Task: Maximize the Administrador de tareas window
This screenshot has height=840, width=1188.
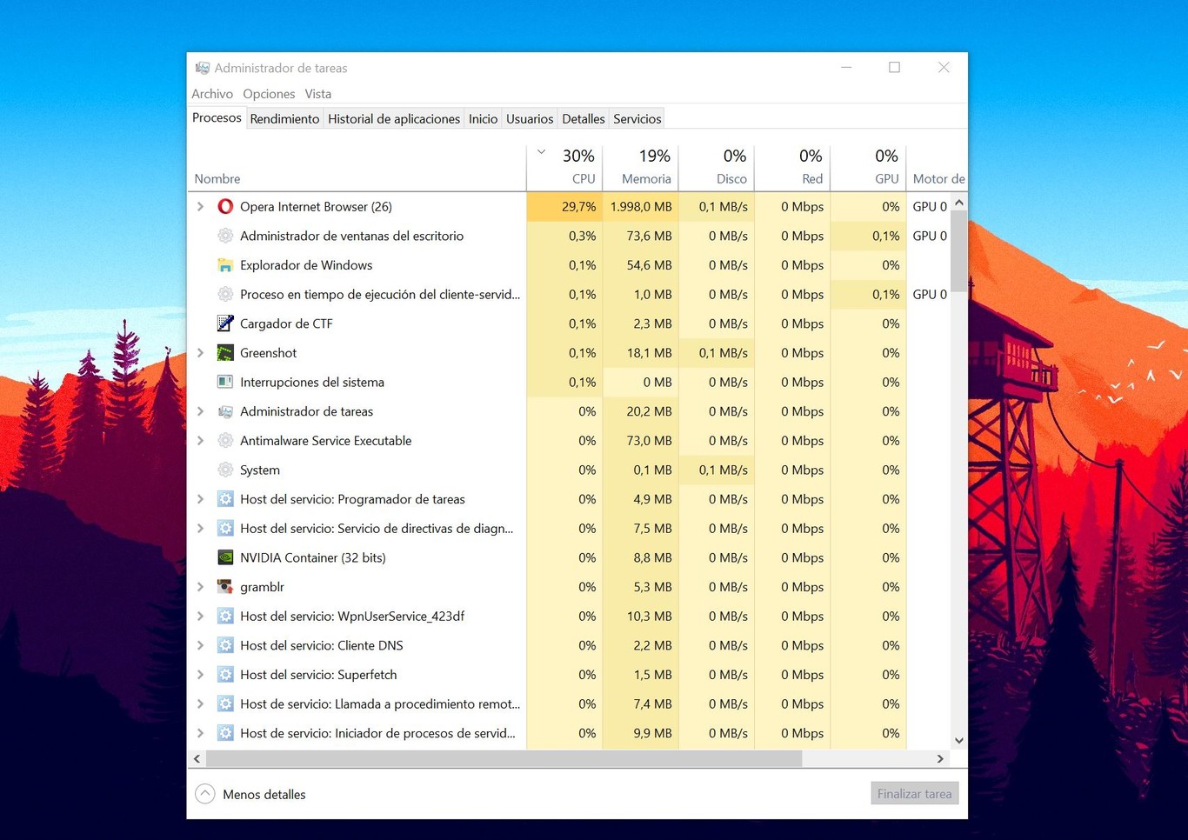Action: 894,67
